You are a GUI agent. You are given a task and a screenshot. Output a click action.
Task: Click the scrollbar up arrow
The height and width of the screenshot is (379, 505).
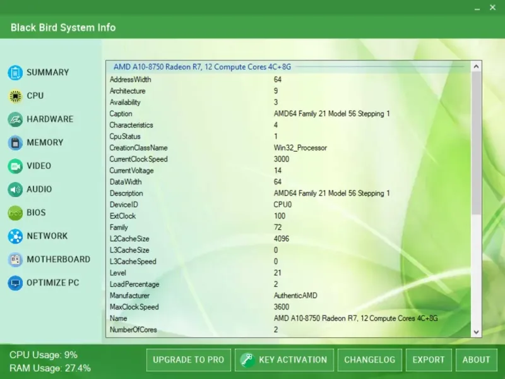(477, 66)
